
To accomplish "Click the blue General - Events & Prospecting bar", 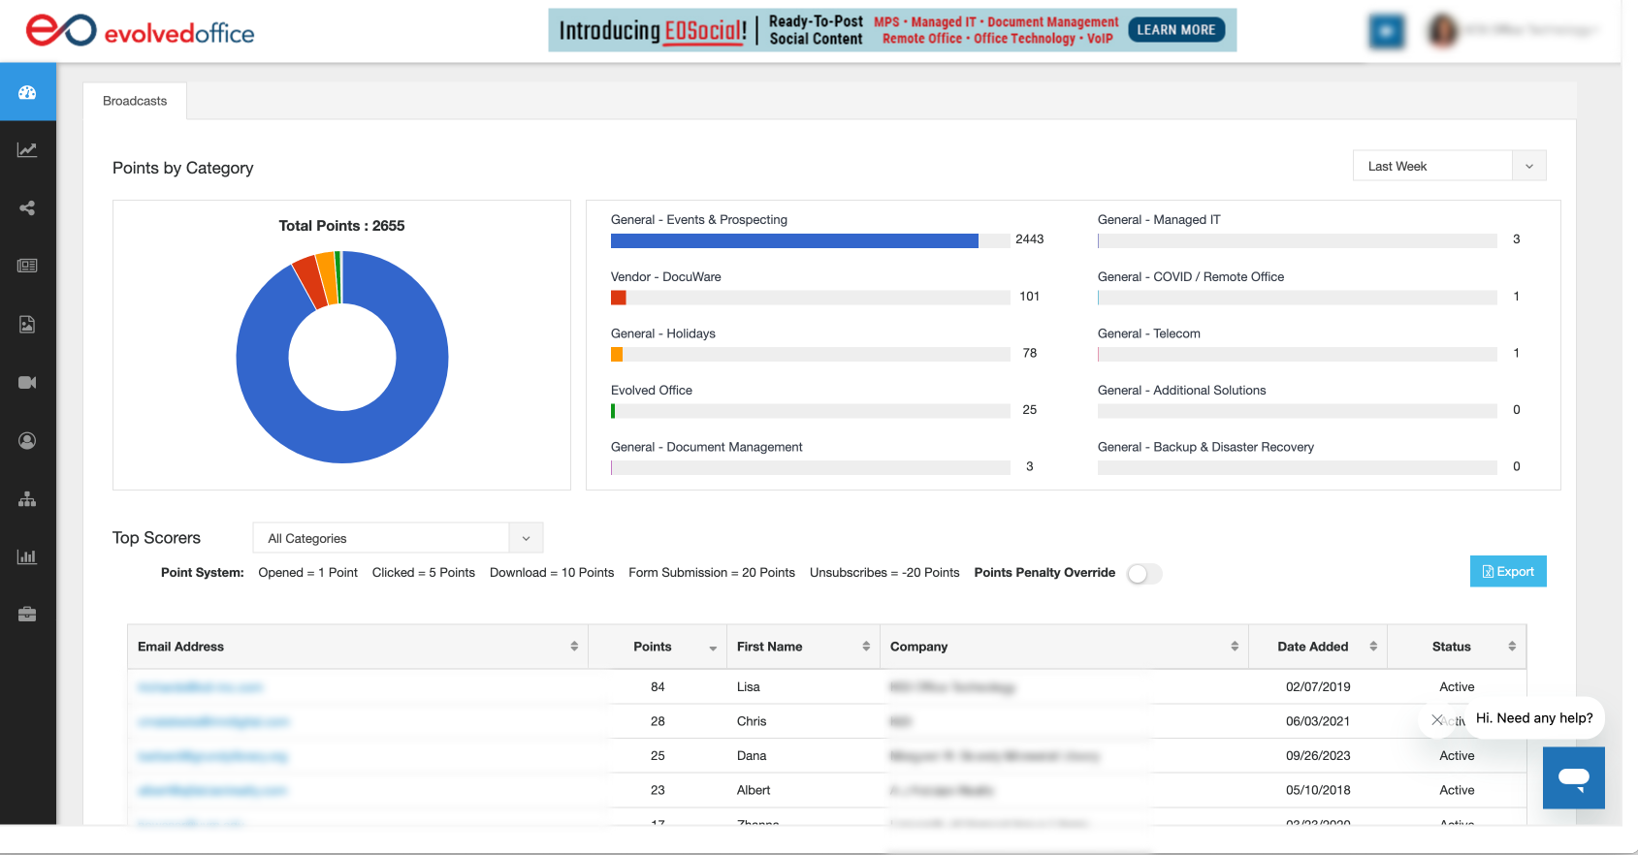I will [794, 240].
